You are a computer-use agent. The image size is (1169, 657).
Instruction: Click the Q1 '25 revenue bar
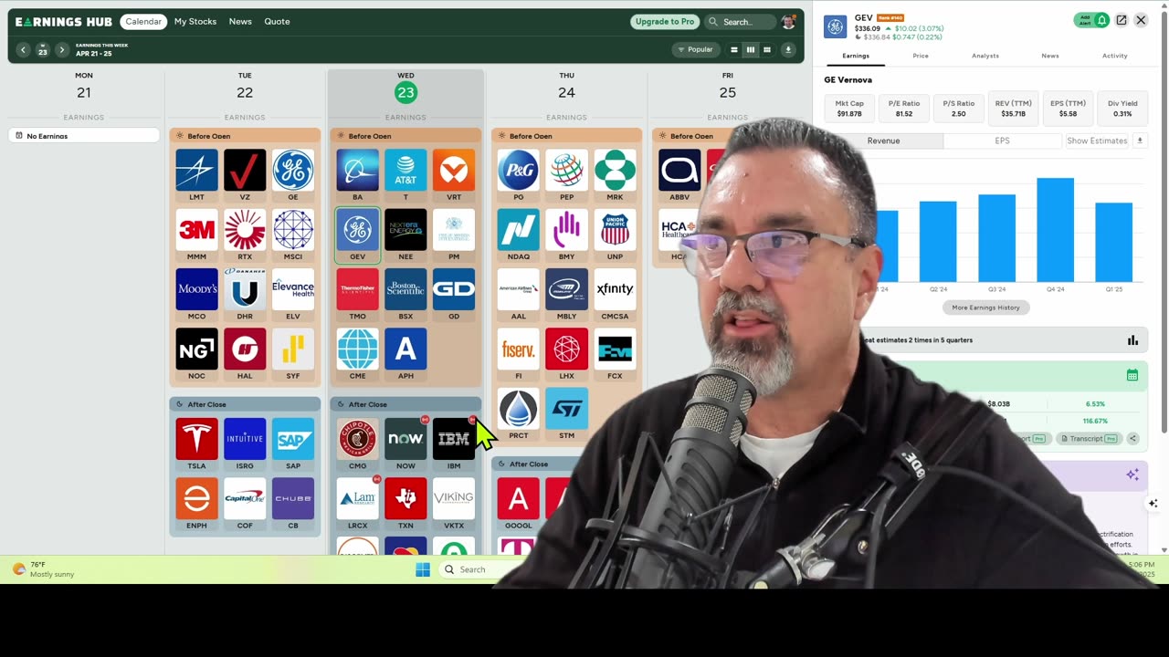point(1114,242)
